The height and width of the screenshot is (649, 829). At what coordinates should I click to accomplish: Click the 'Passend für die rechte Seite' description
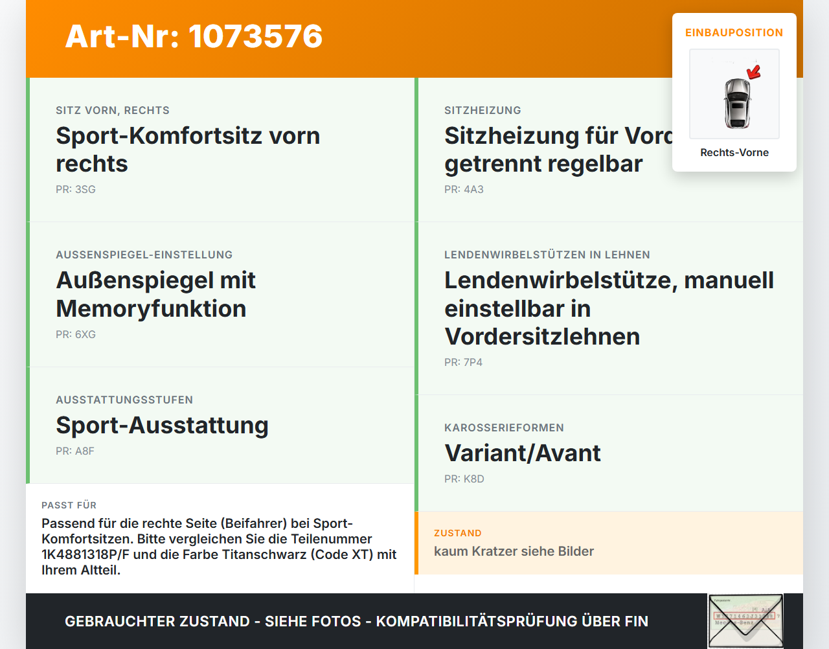click(219, 547)
